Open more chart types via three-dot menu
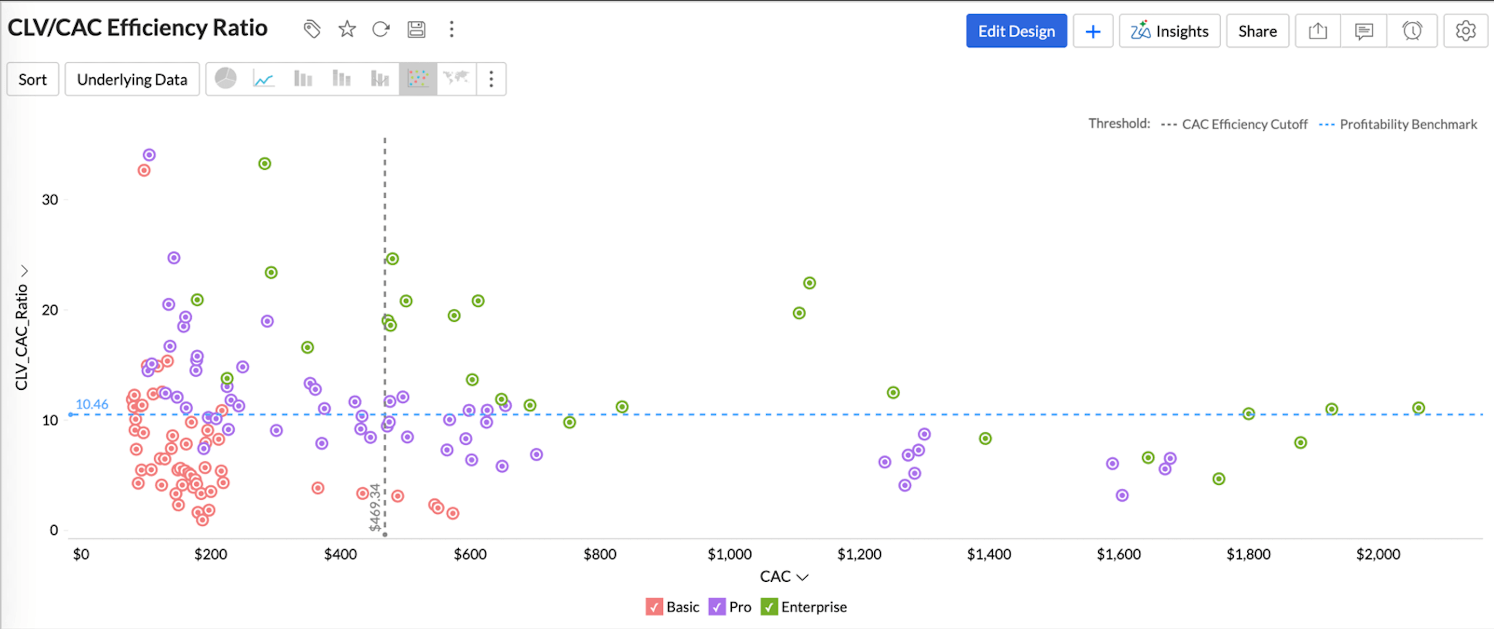The image size is (1494, 629). (491, 79)
